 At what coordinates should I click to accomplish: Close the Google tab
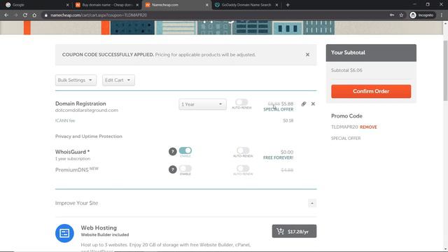67,5
